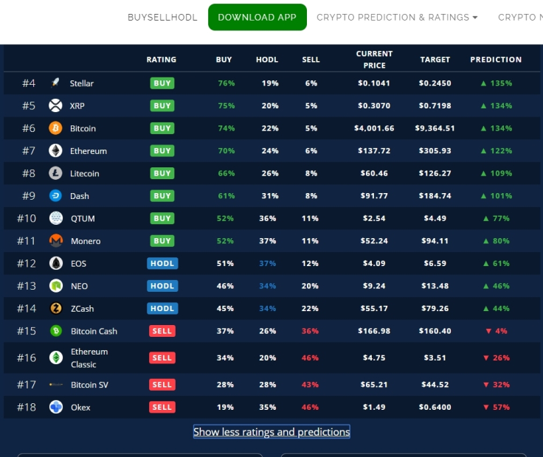
Task: Open the Stellar coin name link
Action: pos(82,83)
